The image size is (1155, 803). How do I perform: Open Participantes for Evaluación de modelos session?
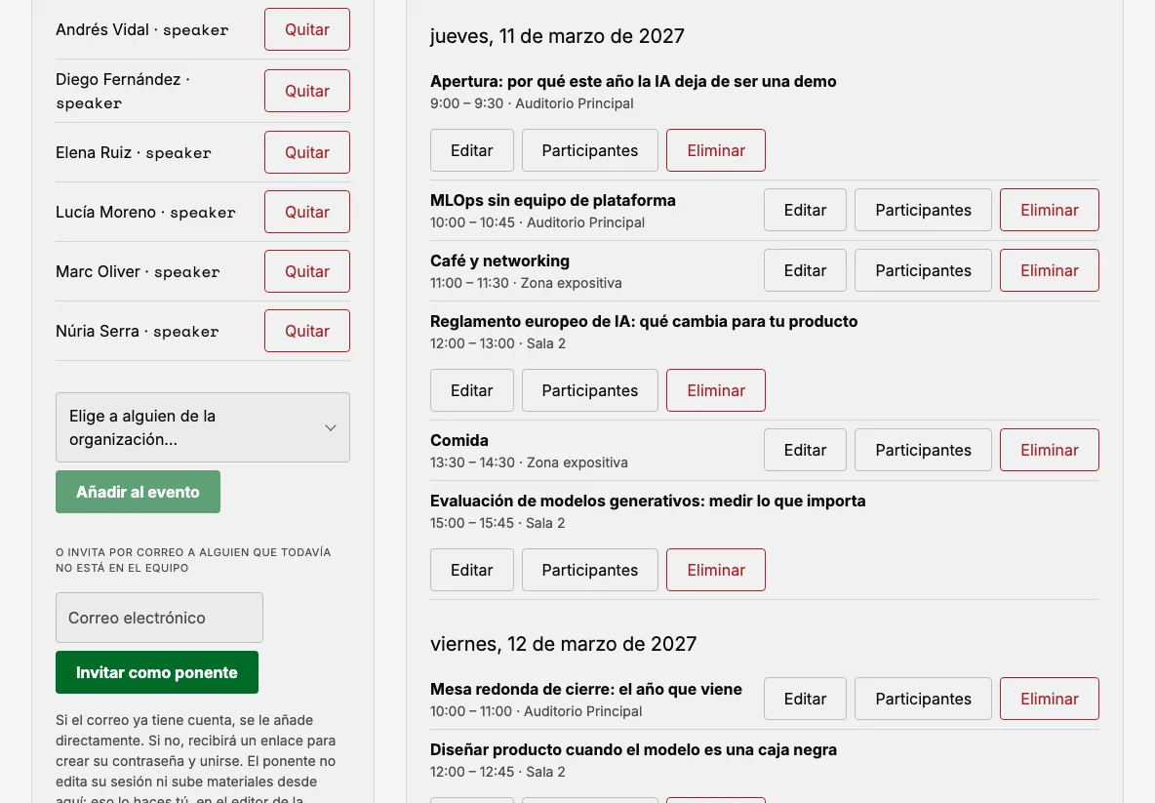pos(590,570)
